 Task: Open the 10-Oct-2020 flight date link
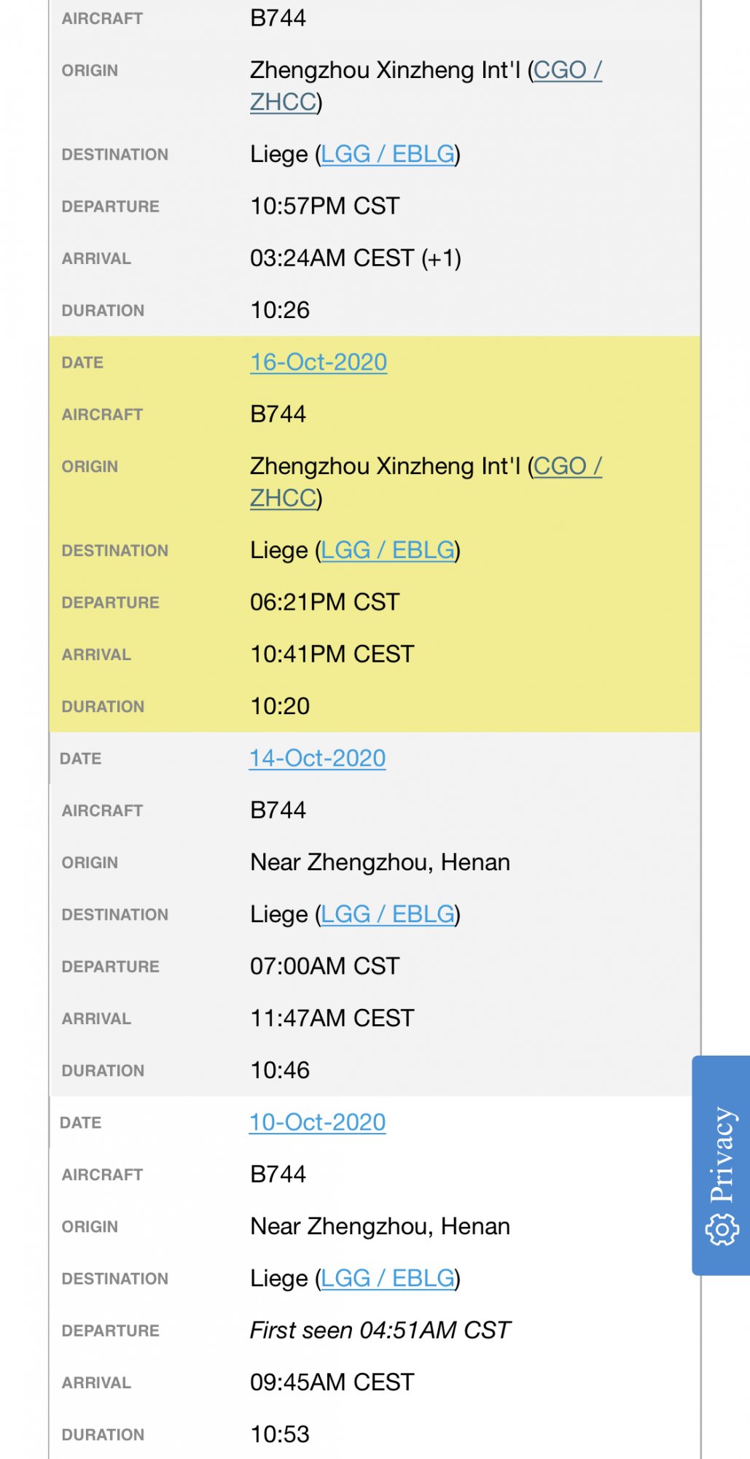coord(318,1122)
